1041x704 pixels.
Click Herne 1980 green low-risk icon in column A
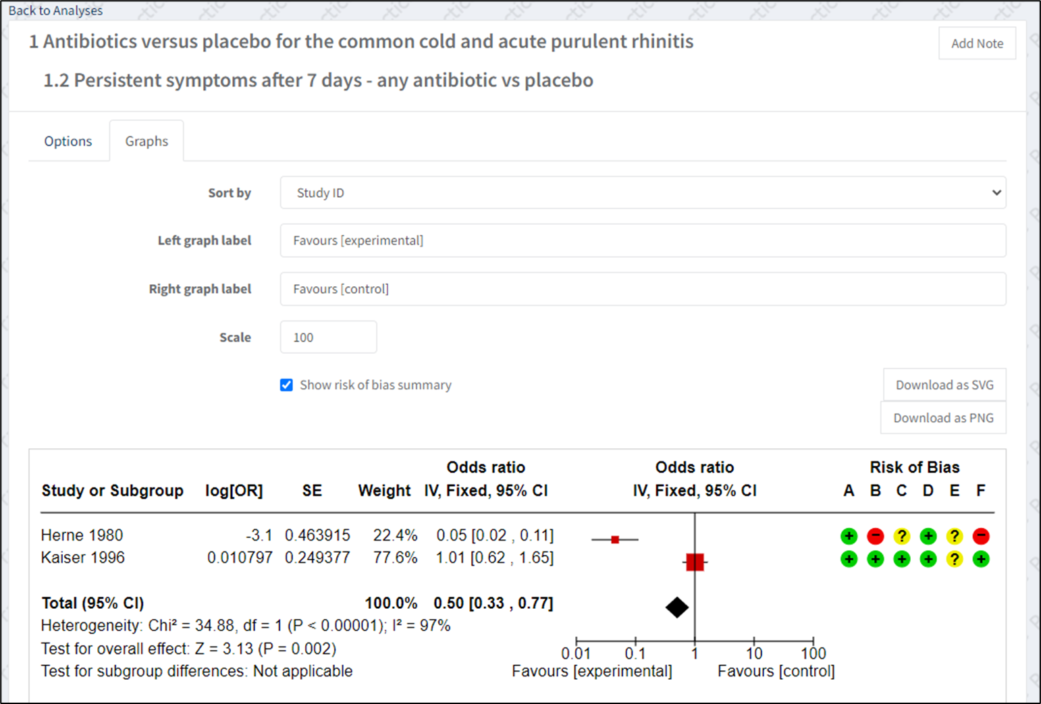[849, 537]
